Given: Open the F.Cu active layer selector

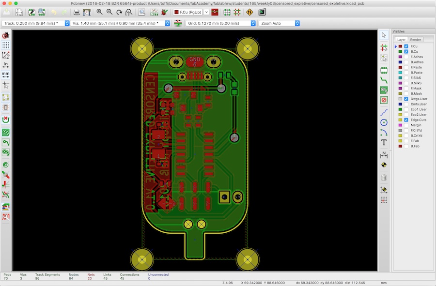Looking at the screenshot, I should tap(191, 12).
